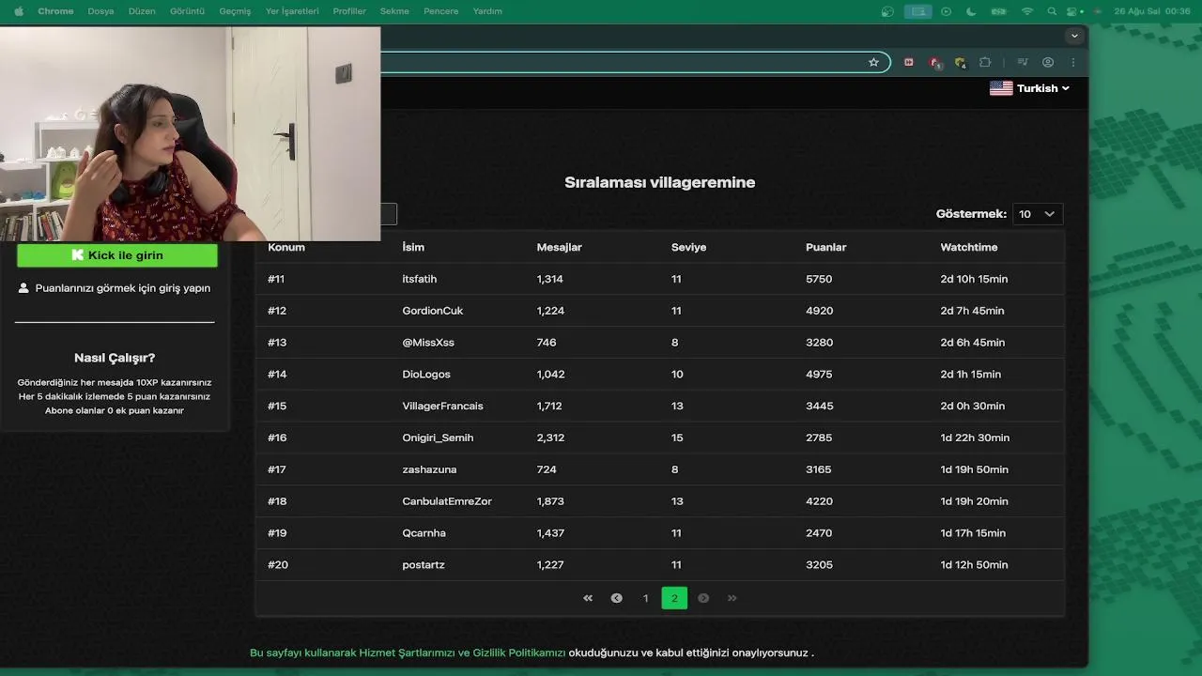The height and width of the screenshot is (676, 1202).
Task: Click the webcam video overlay thumbnail
Action: coord(190,133)
